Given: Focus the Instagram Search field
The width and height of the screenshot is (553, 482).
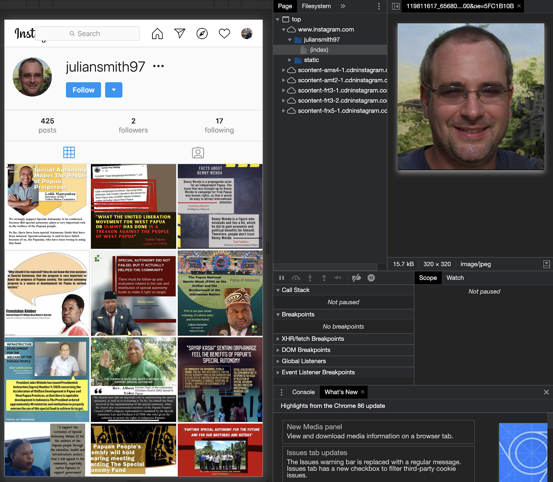Looking at the screenshot, I should [x=87, y=34].
